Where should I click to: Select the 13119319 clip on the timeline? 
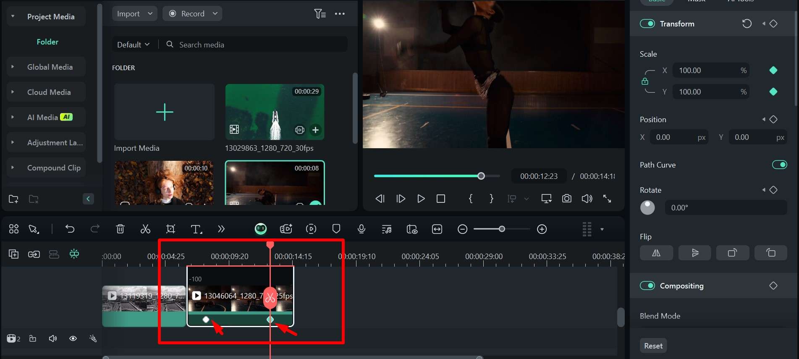[144, 306]
